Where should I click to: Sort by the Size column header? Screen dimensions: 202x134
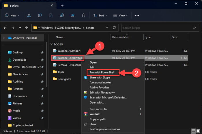(x=175, y=37)
